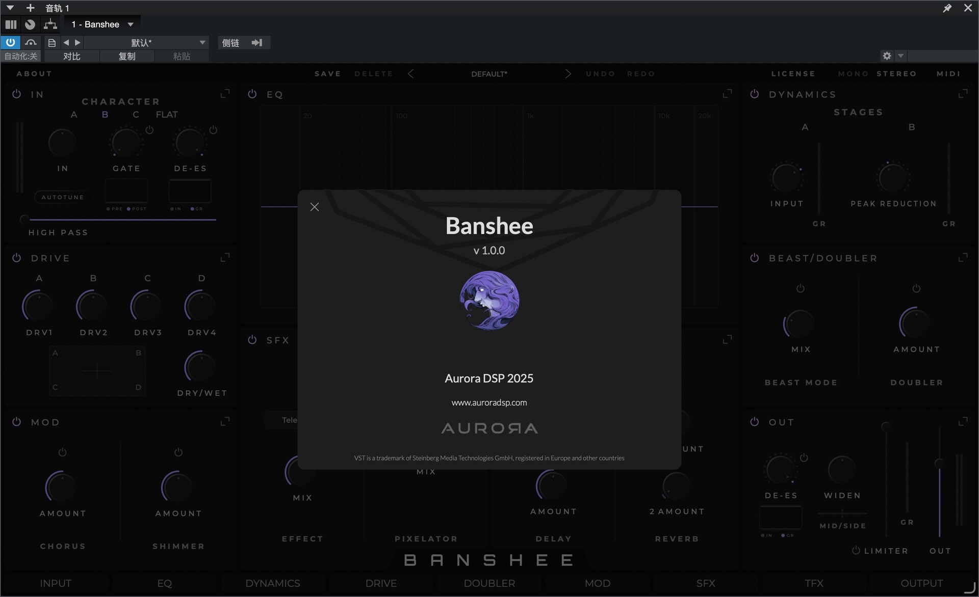Toggle the plugin bypass power button
Screen dimensions: 979x597
[x=10, y=42]
